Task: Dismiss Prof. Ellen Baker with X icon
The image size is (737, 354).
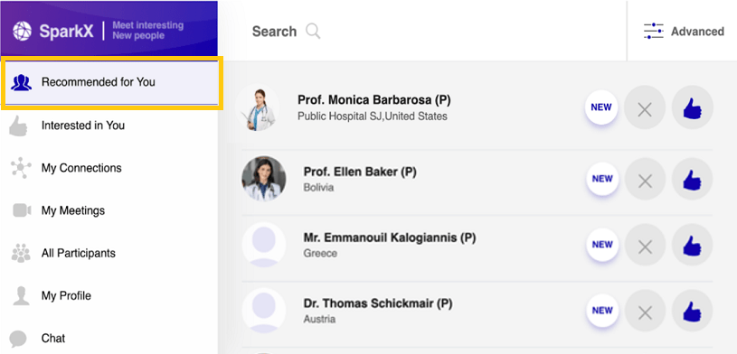Action: (x=645, y=180)
